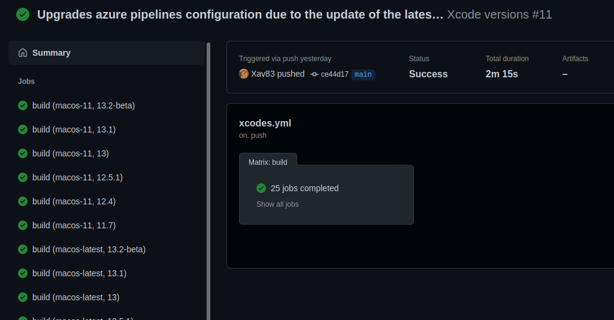Click the 25 jobs completed check icon
Image resolution: width=614 pixels, height=320 pixels.
coord(261,188)
